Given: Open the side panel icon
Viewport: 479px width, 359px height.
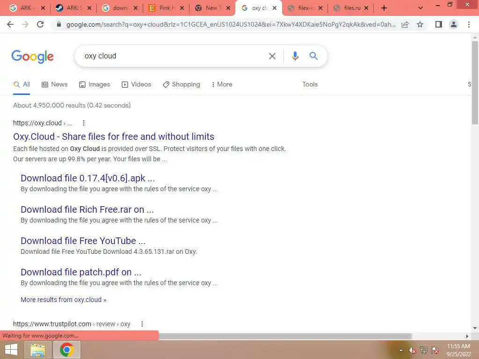Looking at the screenshot, I should [439, 24].
